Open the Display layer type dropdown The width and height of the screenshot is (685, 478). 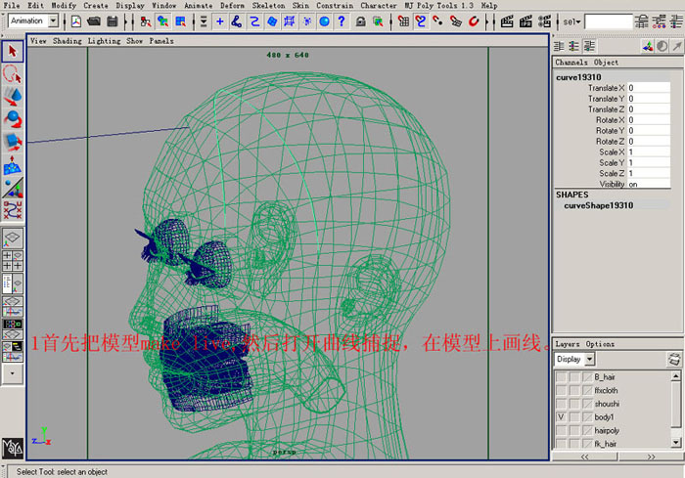point(590,359)
